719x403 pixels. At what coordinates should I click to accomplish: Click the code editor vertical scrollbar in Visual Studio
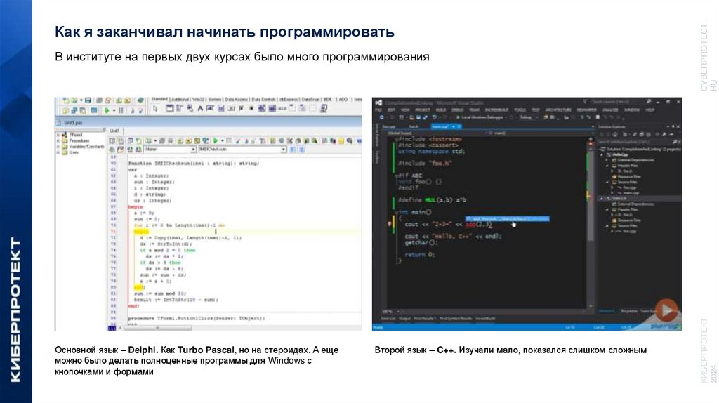591,223
